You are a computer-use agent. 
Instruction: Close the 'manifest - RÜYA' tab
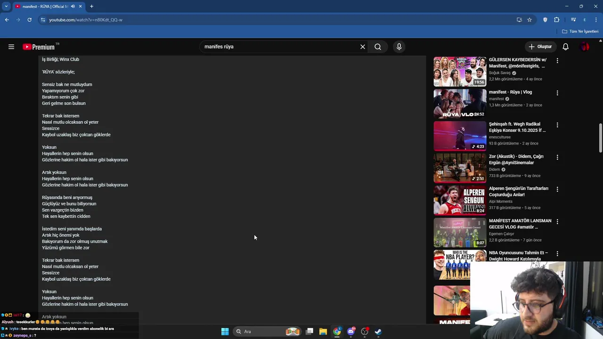81,7
